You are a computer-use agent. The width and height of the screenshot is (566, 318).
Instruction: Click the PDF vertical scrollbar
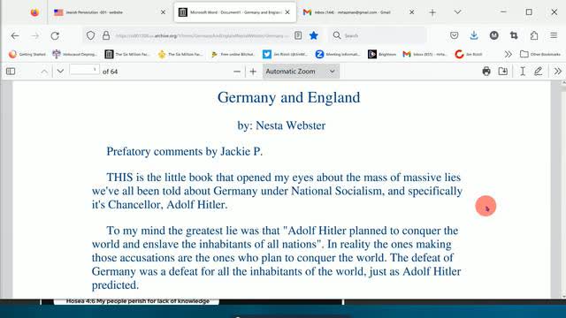(x=563, y=189)
